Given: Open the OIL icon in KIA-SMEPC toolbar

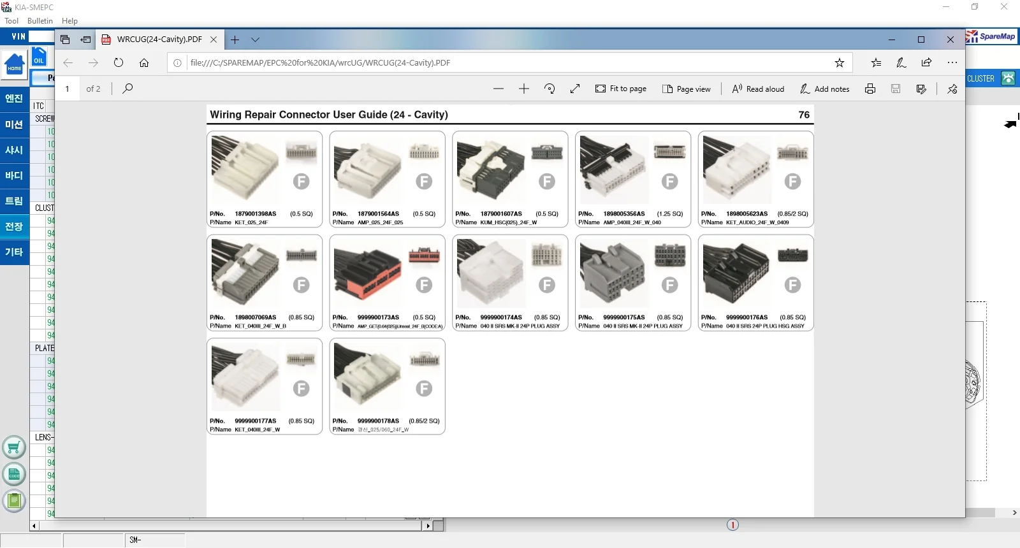Looking at the screenshot, I should [x=39, y=57].
